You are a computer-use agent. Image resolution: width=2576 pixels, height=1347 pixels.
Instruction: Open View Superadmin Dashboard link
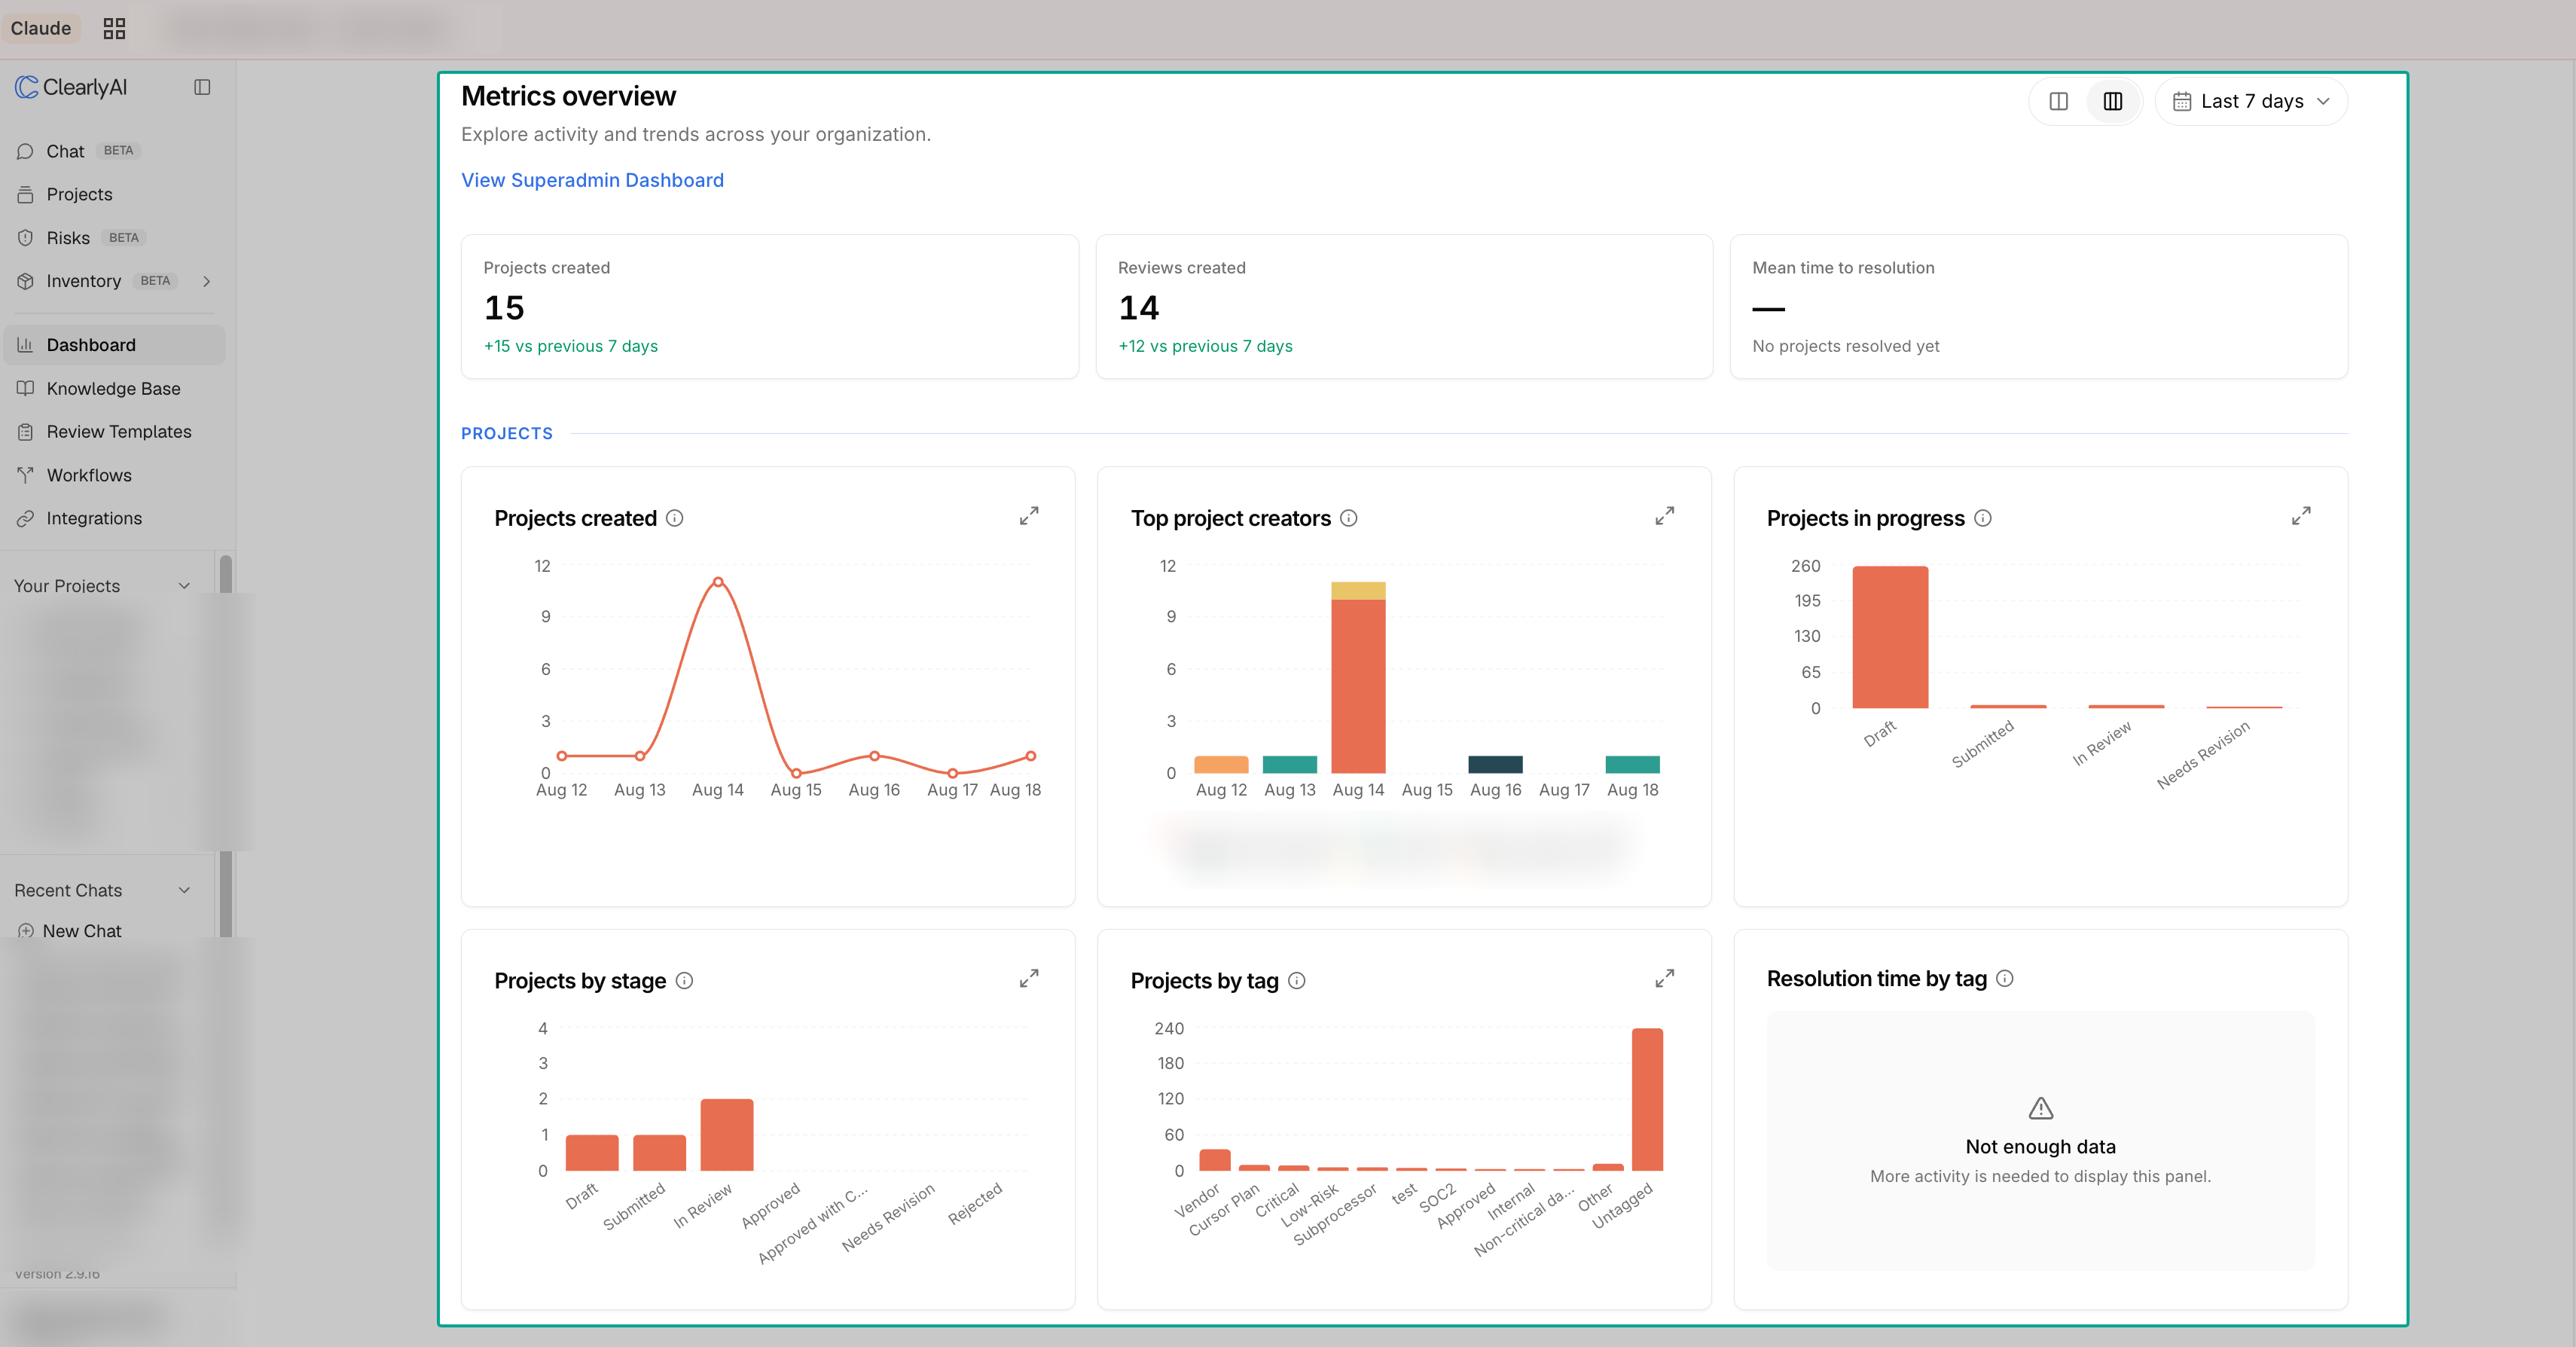tap(592, 180)
